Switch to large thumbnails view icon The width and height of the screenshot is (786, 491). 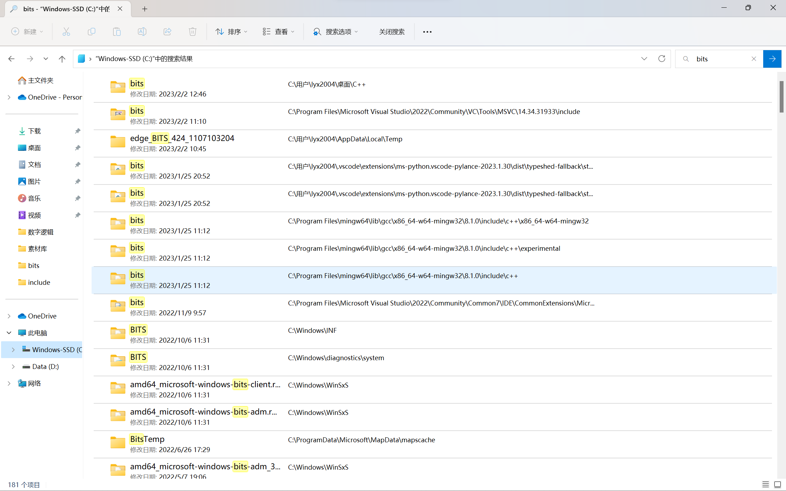778,484
